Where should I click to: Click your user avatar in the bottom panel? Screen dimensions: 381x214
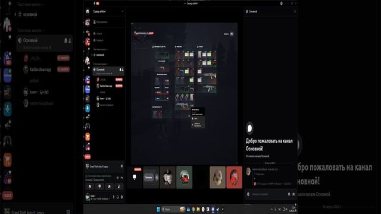[x=88, y=197]
